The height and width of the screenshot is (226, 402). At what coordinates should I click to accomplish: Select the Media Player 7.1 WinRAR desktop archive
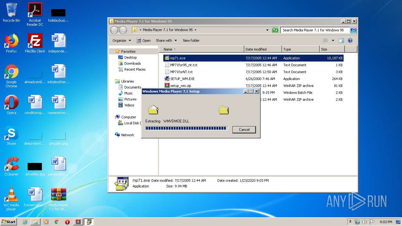click(x=58, y=199)
